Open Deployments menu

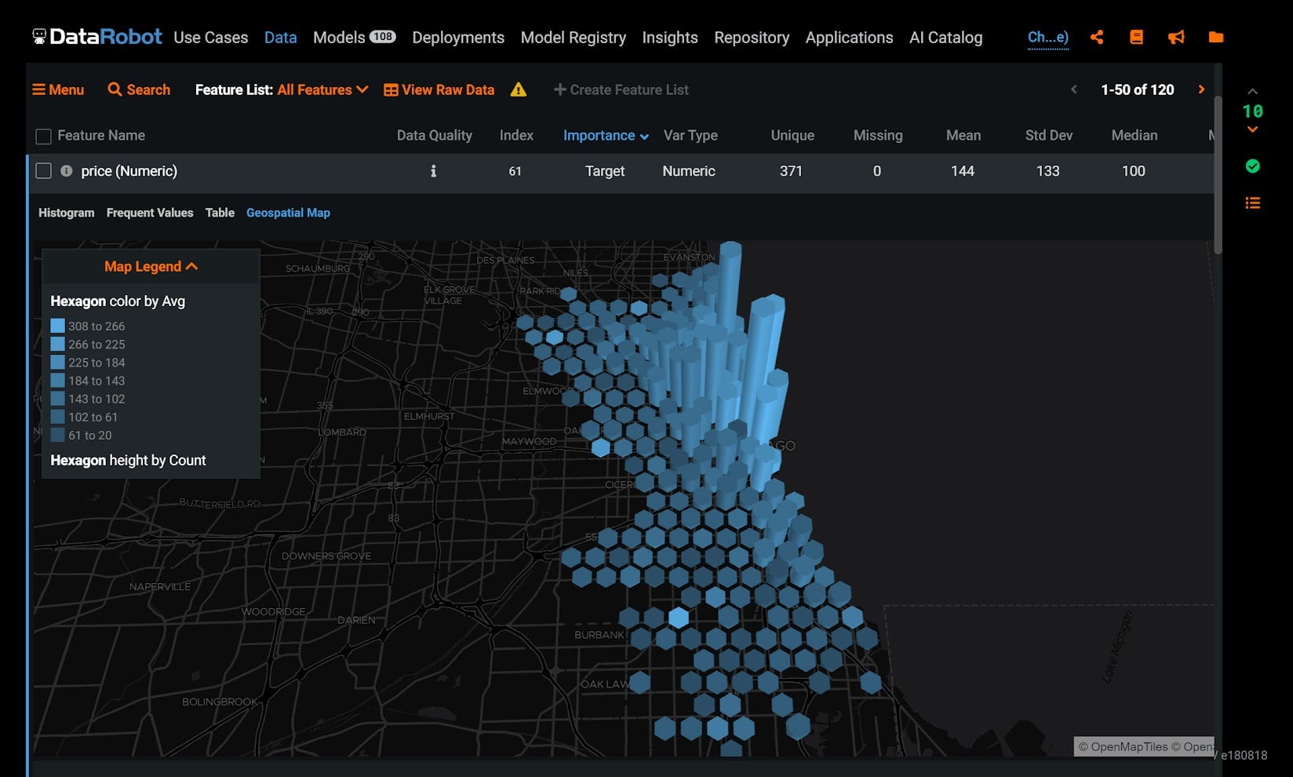tap(458, 37)
